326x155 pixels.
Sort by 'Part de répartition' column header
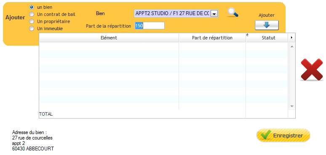pos(212,38)
